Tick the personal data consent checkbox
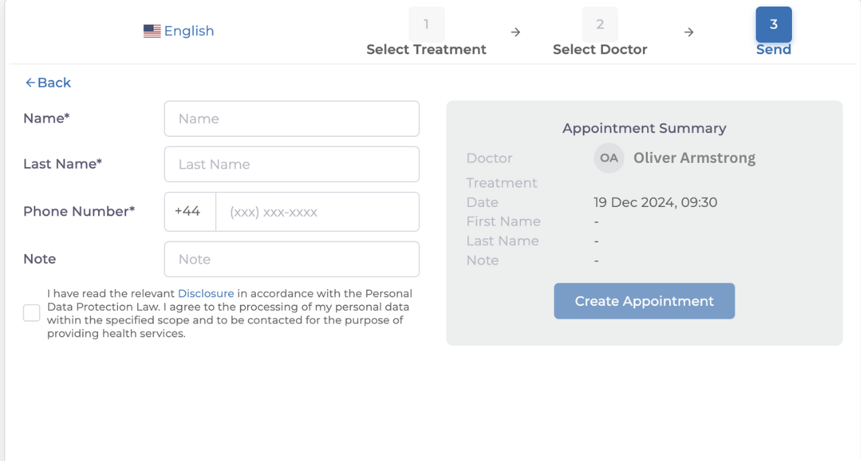This screenshot has height=461, width=861. click(x=32, y=313)
